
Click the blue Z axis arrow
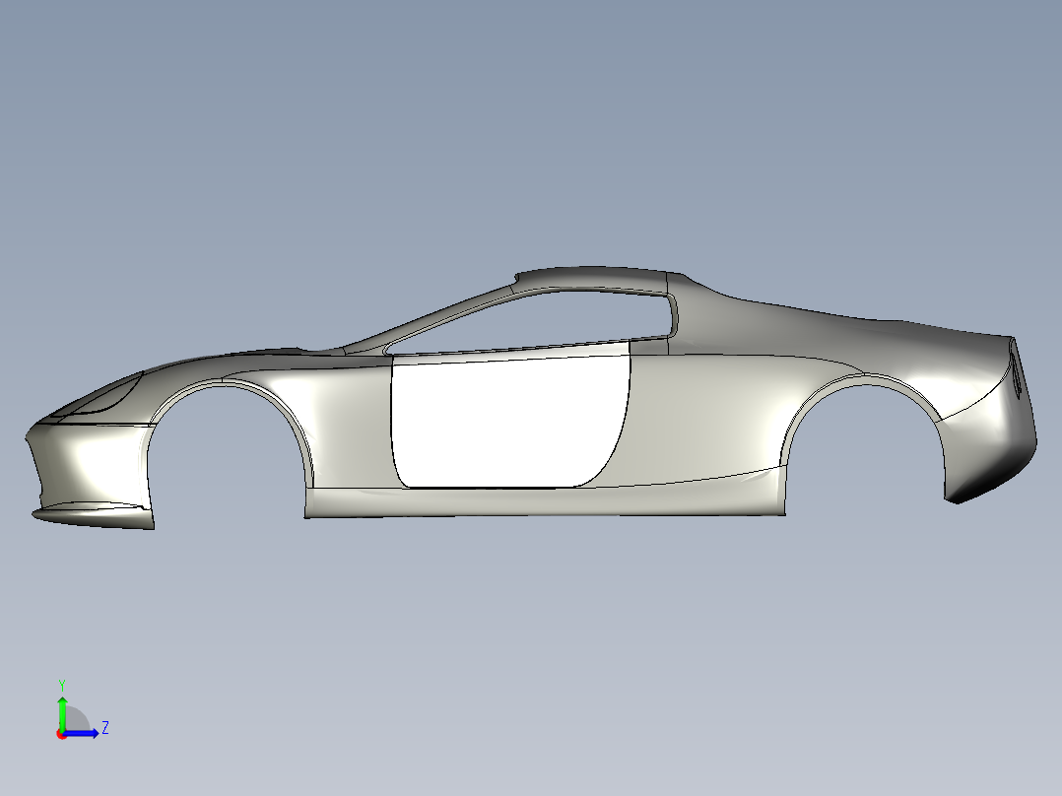(x=81, y=733)
